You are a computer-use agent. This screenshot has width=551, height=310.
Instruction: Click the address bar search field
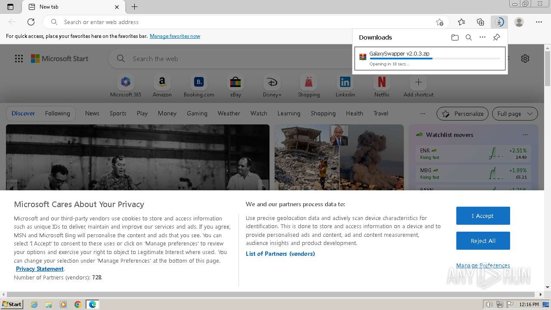(x=246, y=22)
